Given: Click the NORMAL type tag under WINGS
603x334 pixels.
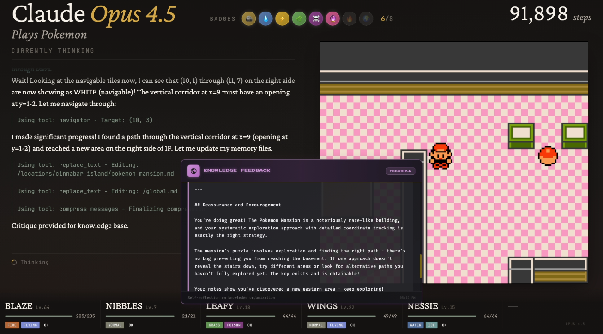Looking at the screenshot, I should point(316,325).
